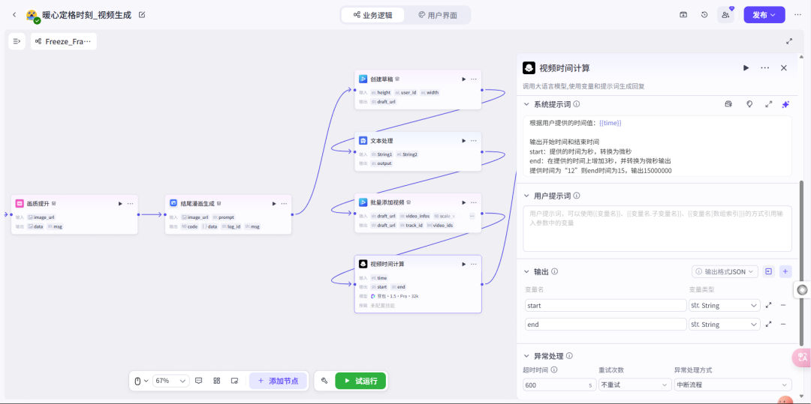Click the 用户提示词 text area

tap(657, 229)
